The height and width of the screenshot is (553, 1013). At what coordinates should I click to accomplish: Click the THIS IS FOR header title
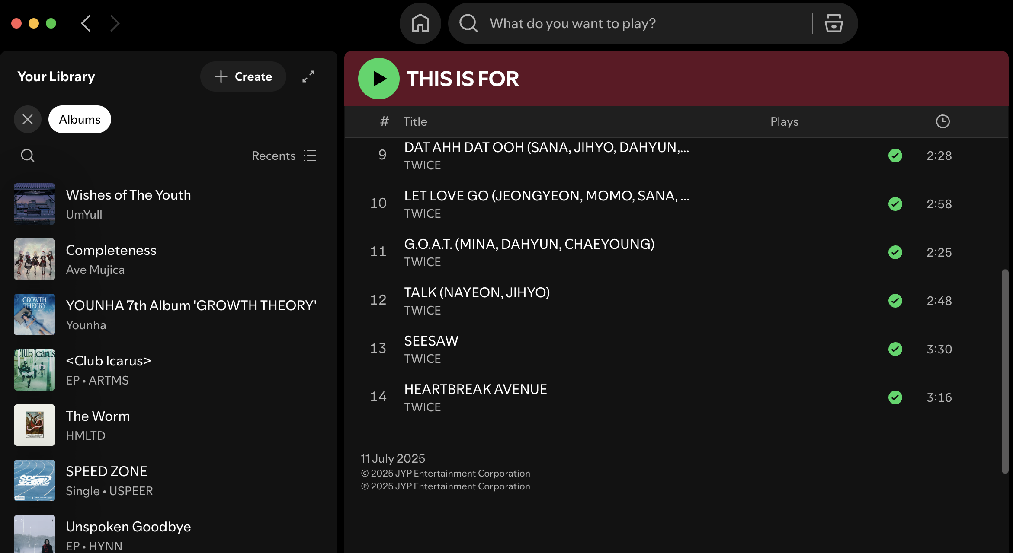[x=463, y=79]
